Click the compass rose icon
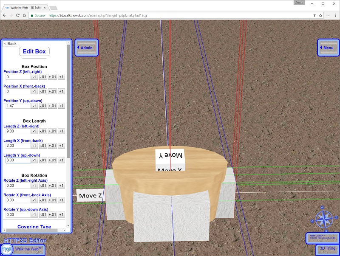This screenshot has width=340, height=256. [x=322, y=217]
